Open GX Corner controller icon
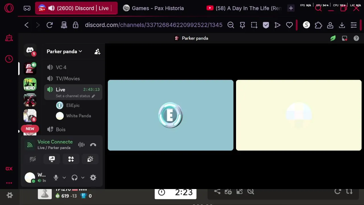This screenshot has width=364, height=205. [x=27, y=8]
